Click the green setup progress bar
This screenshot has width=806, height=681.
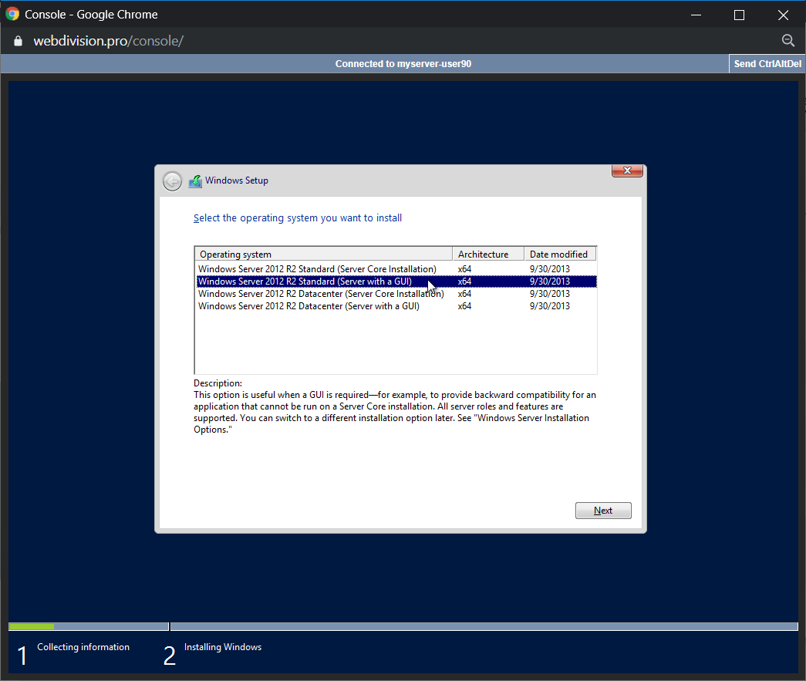tap(32, 626)
